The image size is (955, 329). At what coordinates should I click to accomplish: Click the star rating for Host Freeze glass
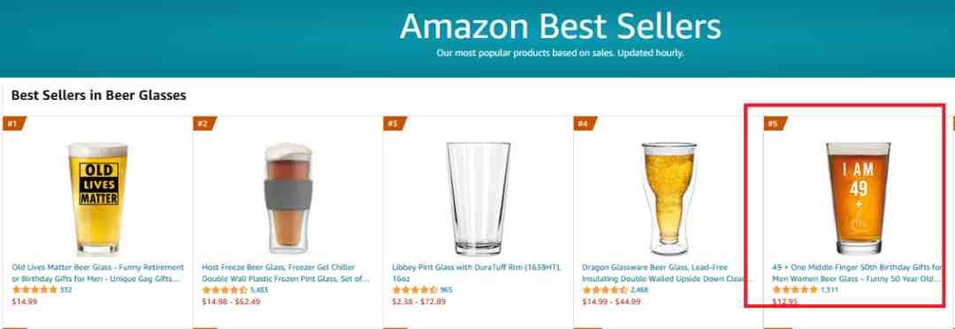tap(224, 290)
